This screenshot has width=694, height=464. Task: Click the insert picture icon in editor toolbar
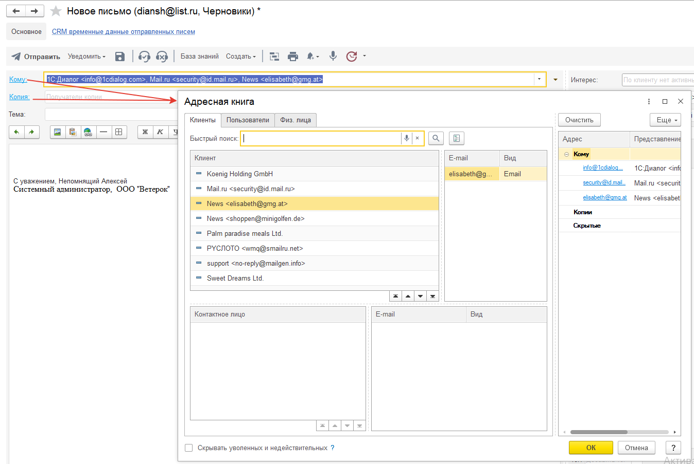click(57, 132)
